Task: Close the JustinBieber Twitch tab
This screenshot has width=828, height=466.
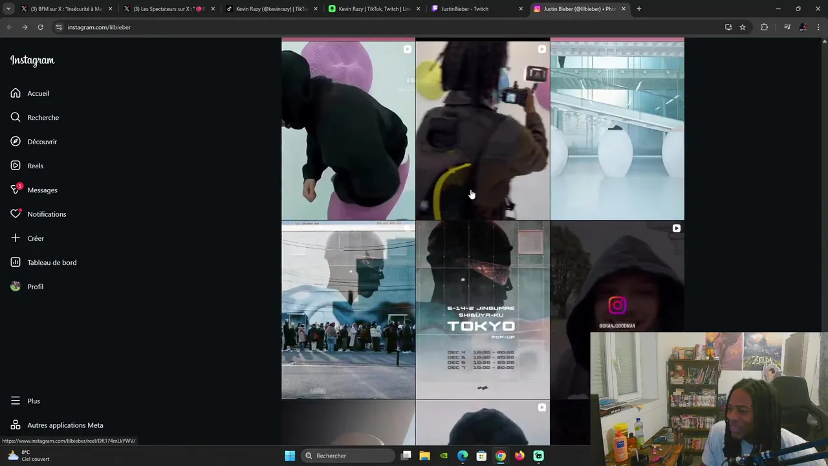Action: [x=521, y=9]
